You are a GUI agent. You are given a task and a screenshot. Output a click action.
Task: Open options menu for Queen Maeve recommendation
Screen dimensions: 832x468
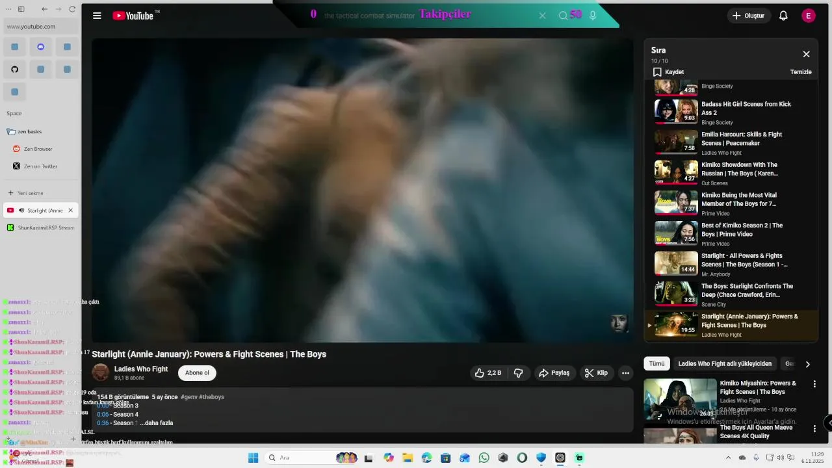coord(814,428)
